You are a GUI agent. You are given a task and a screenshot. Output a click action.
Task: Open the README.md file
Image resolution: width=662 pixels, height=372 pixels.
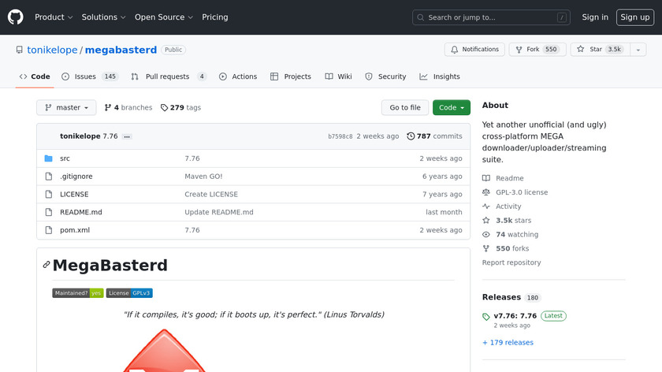click(81, 212)
